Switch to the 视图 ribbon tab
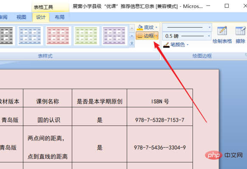The height and width of the screenshot is (169, 247). (x=22, y=17)
